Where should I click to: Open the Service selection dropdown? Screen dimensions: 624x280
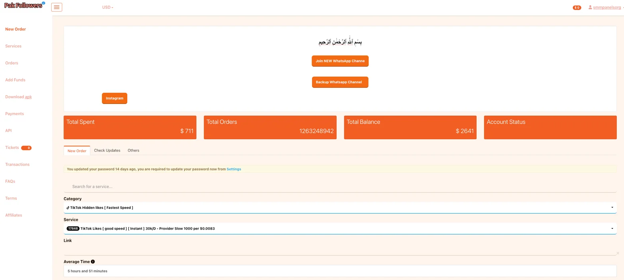point(612,228)
